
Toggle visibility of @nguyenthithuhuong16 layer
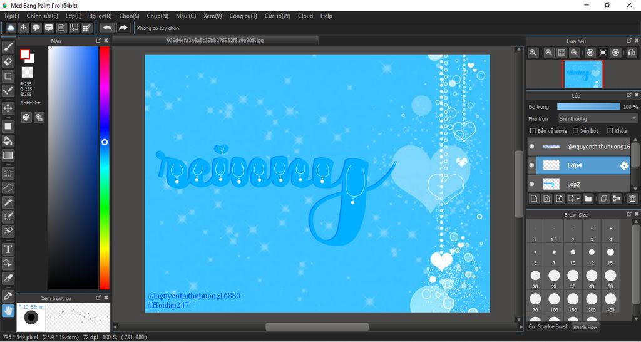[x=531, y=147]
